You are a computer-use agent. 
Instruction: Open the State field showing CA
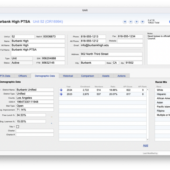pos(115,63)
